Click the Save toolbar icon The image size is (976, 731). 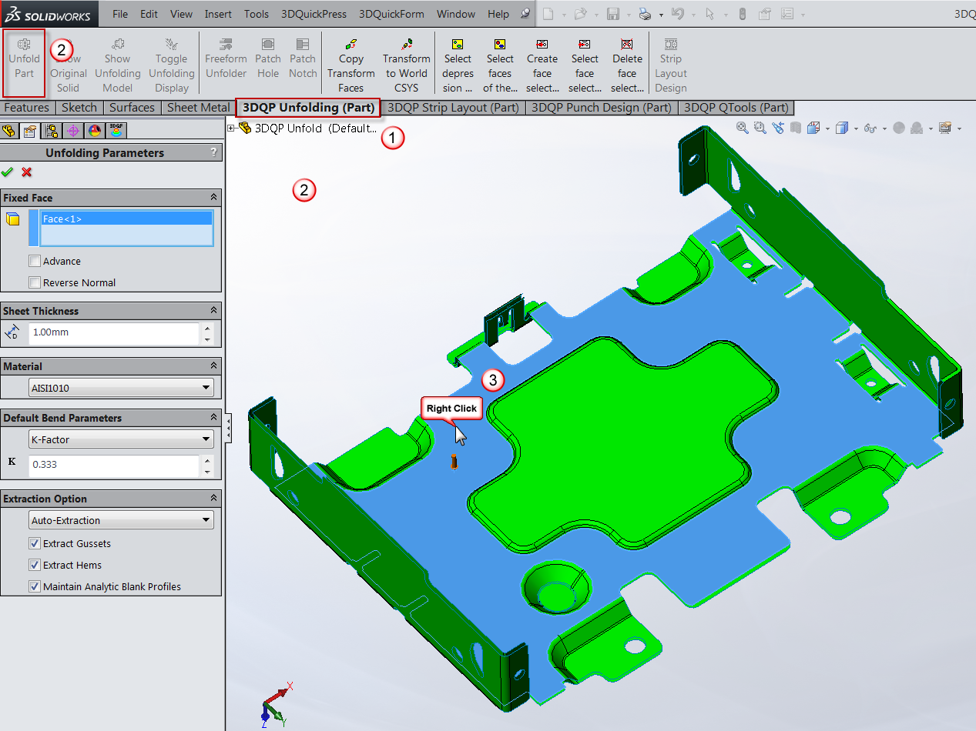[613, 14]
